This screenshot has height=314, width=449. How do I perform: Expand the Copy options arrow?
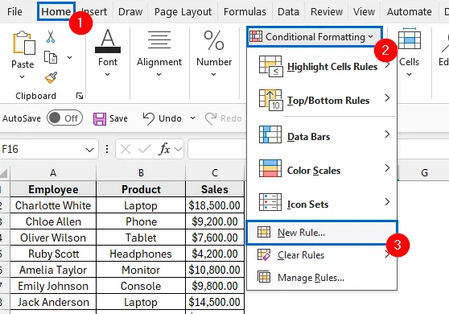pos(69,57)
